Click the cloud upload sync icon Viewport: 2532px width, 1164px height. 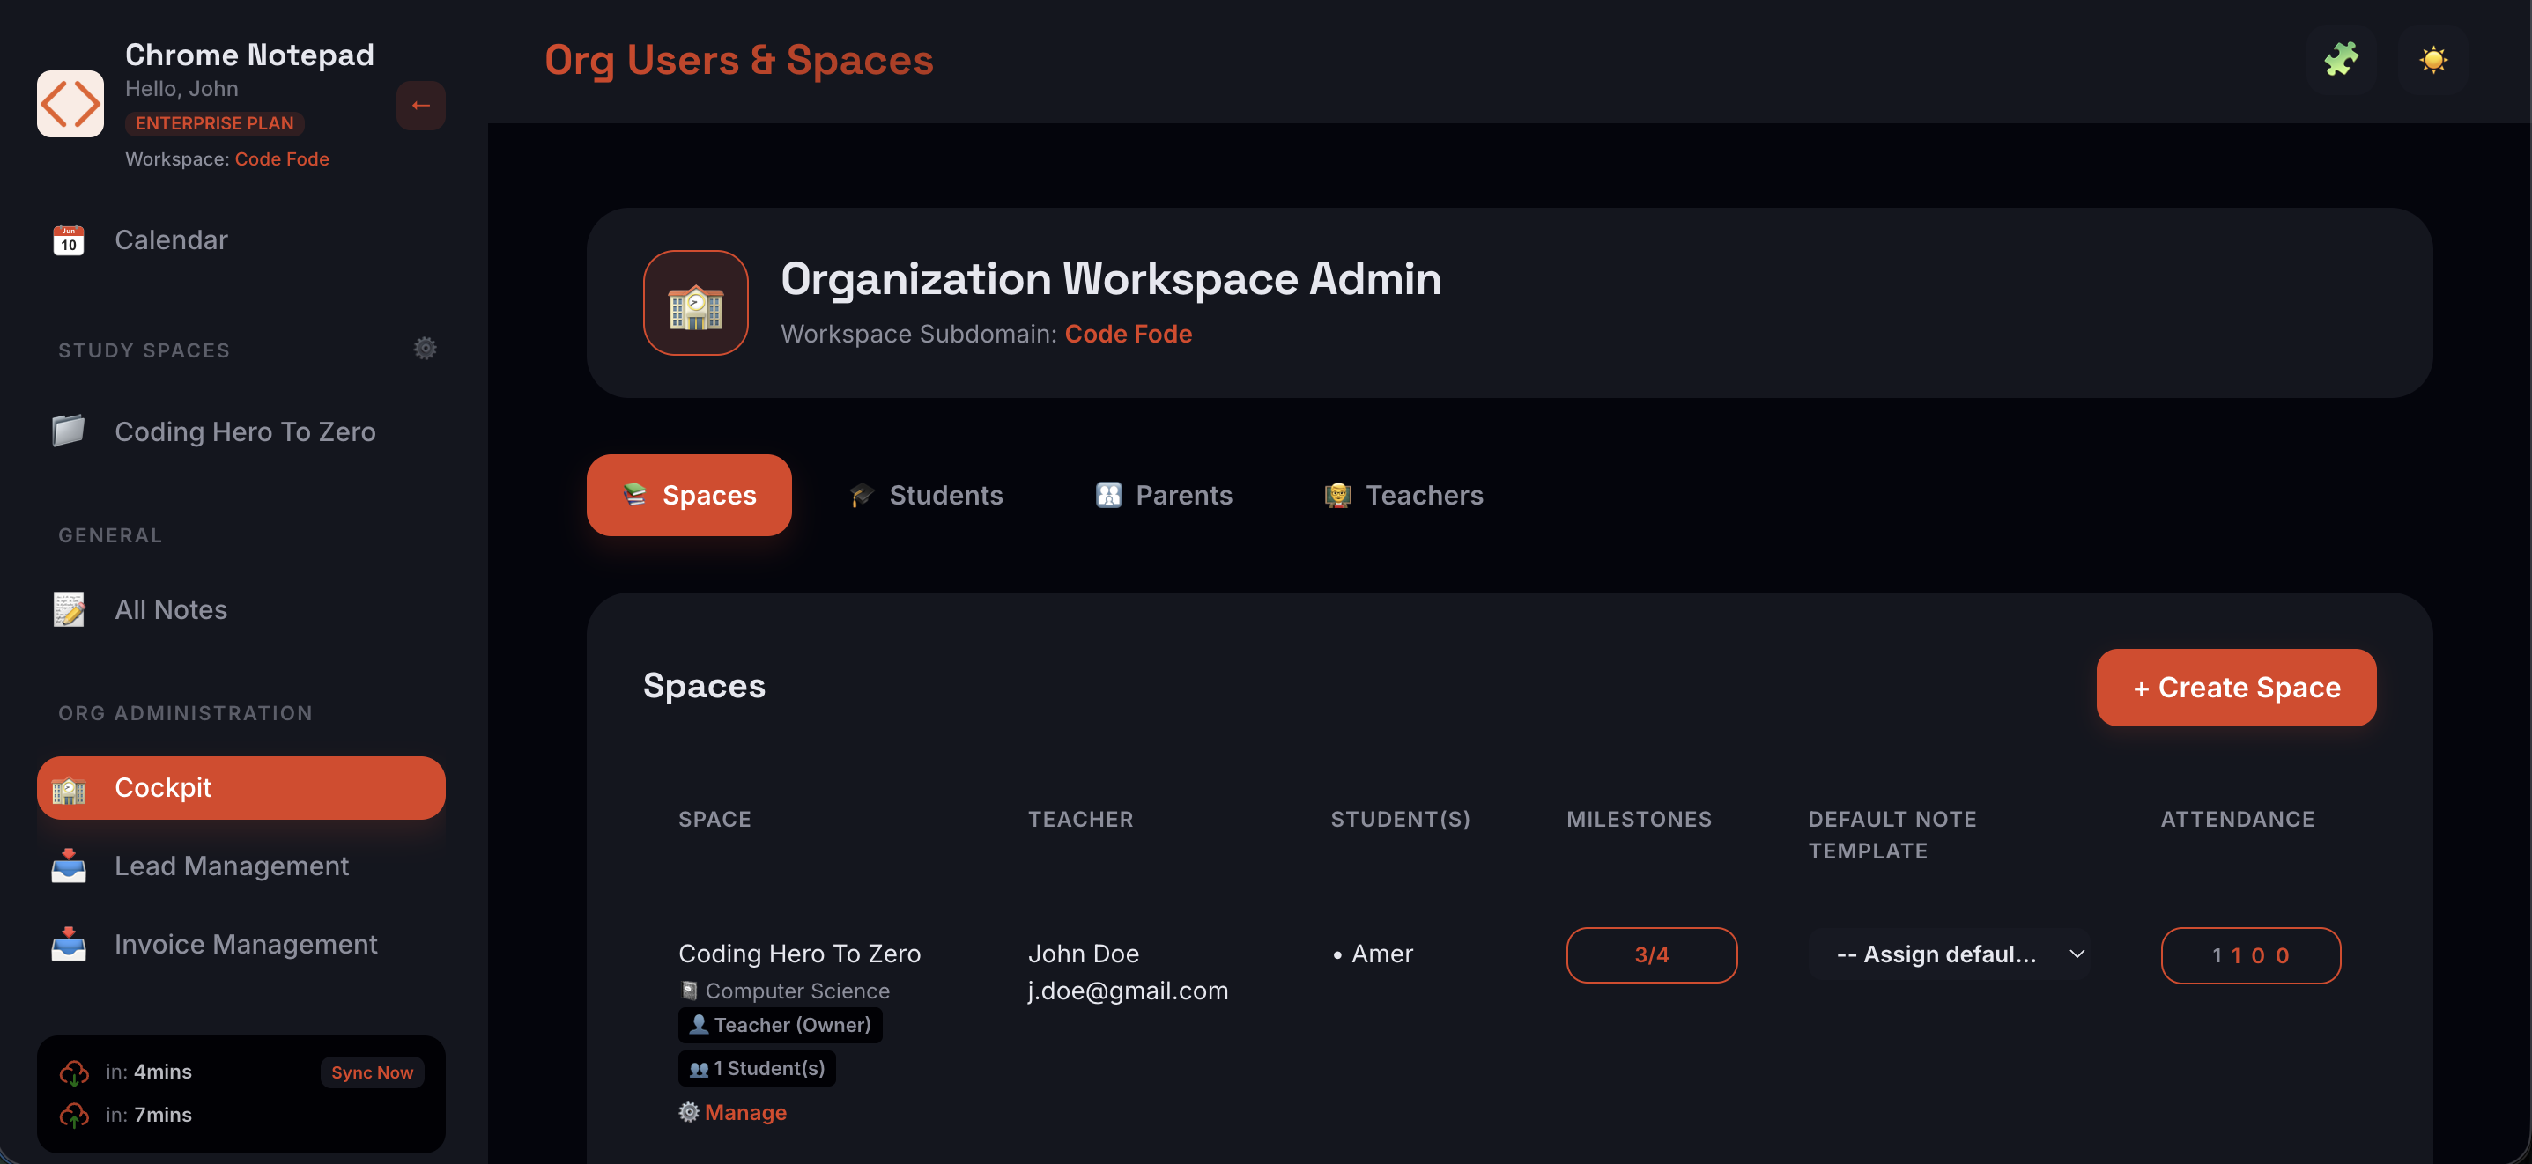click(x=75, y=1116)
